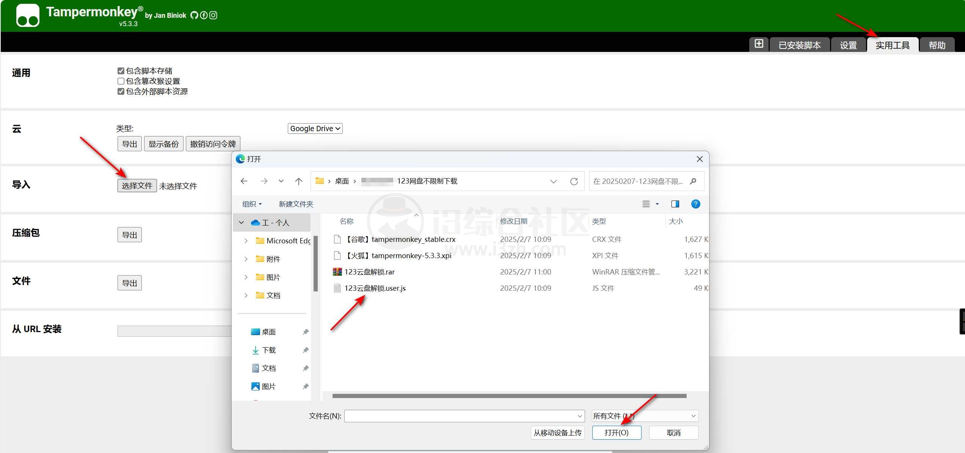
Task: Open the 图片 quick access item
Action: click(x=268, y=386)
